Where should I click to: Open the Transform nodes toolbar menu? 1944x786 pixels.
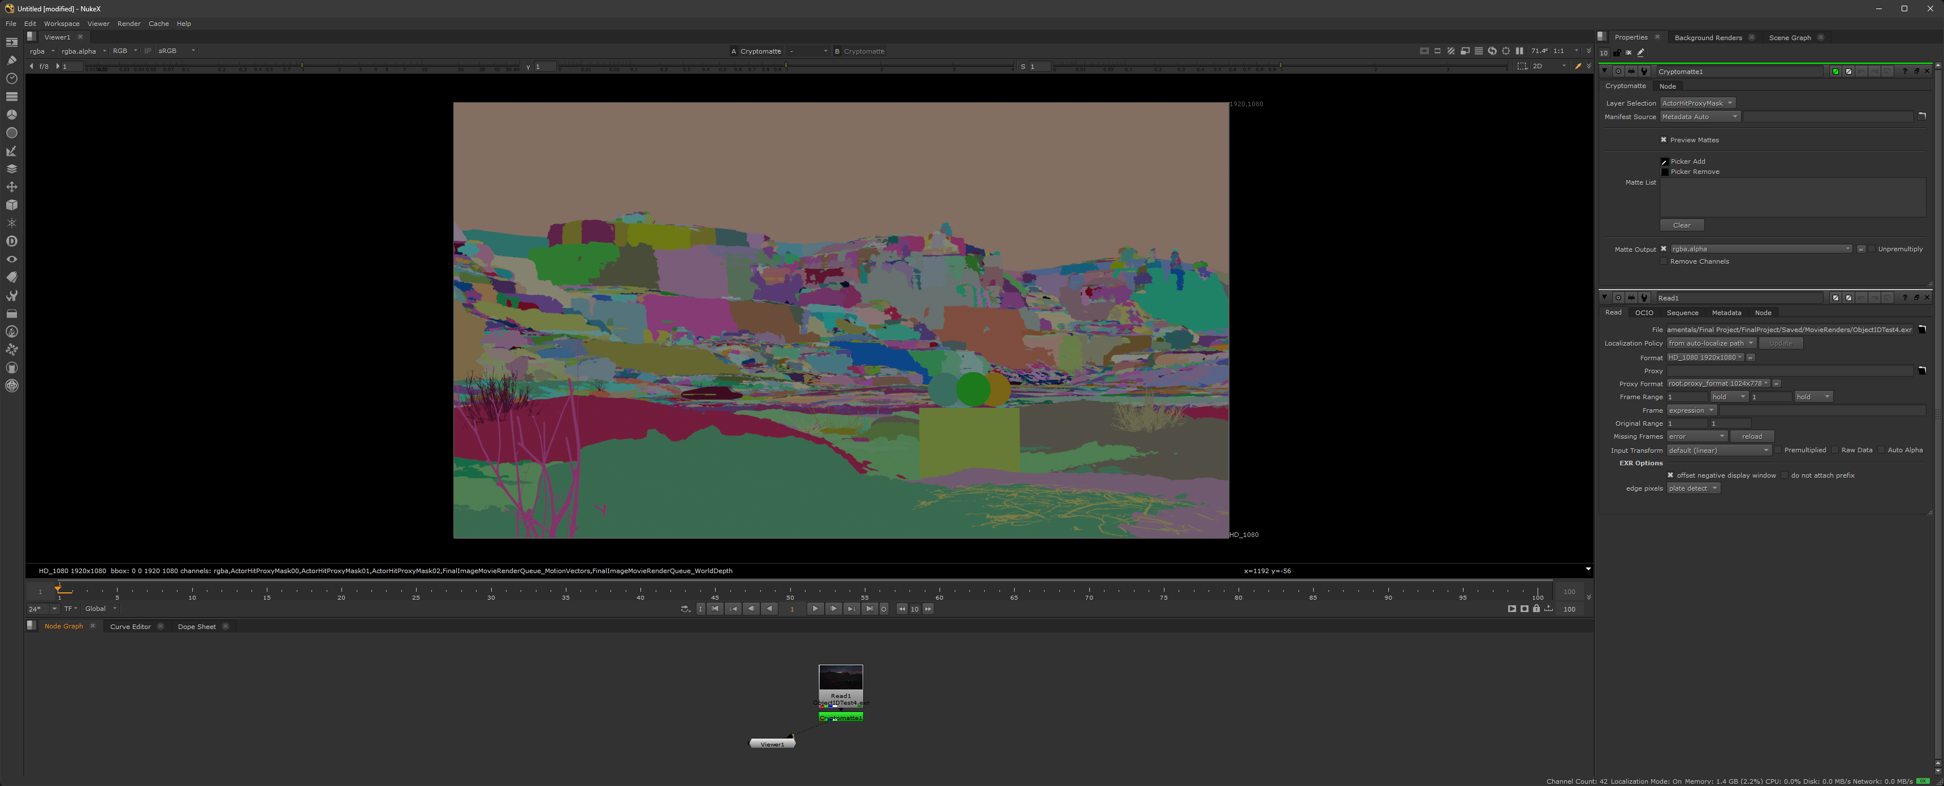point(11,187)
